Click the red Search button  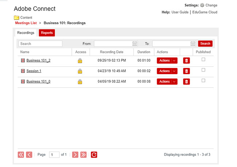click(x=205, y=44)
